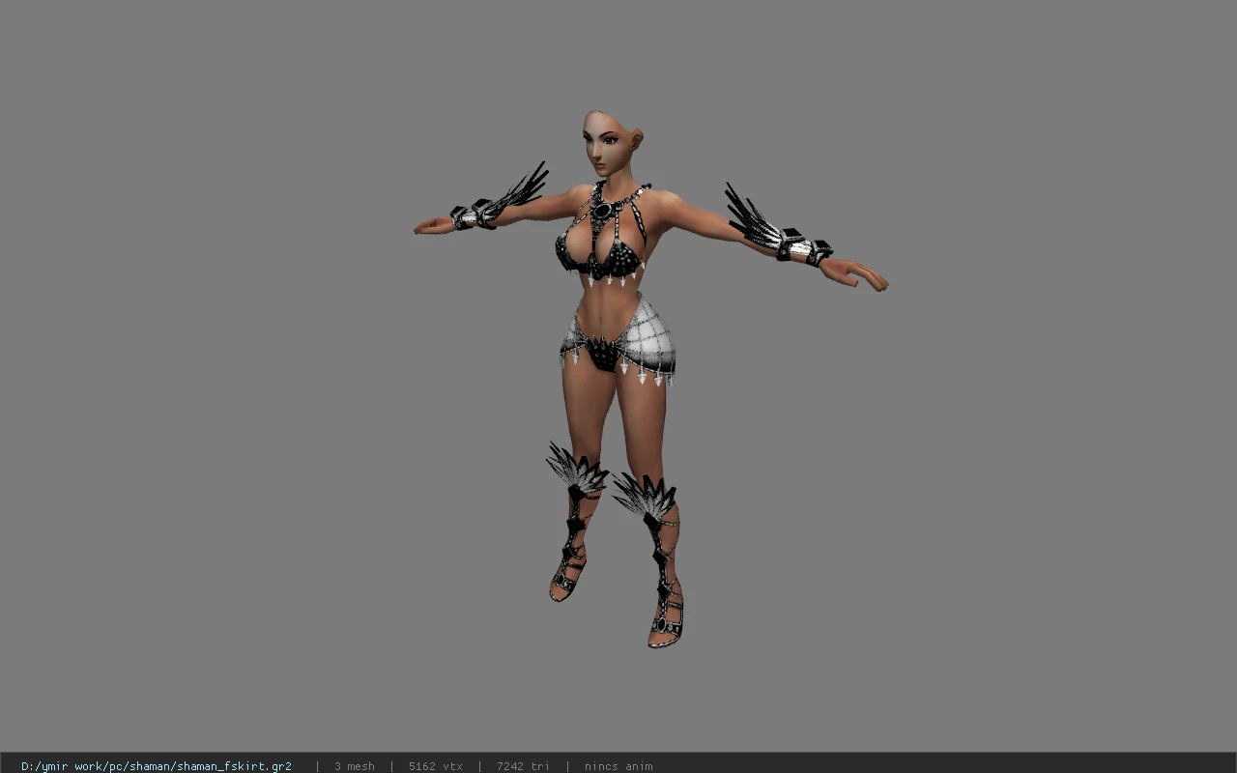Click the '7242 tri' triangle count
Screen dimensions: 1237x773
(523, 766)
